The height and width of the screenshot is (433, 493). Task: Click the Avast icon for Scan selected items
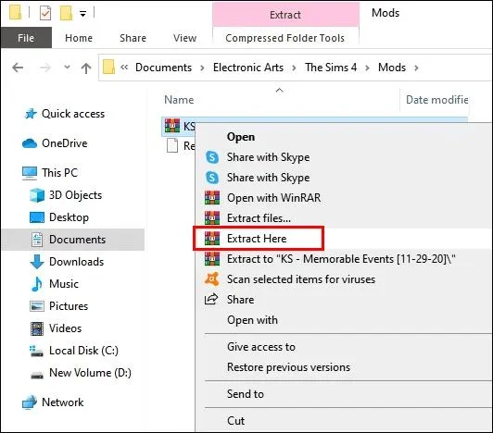tap(212, 278)
